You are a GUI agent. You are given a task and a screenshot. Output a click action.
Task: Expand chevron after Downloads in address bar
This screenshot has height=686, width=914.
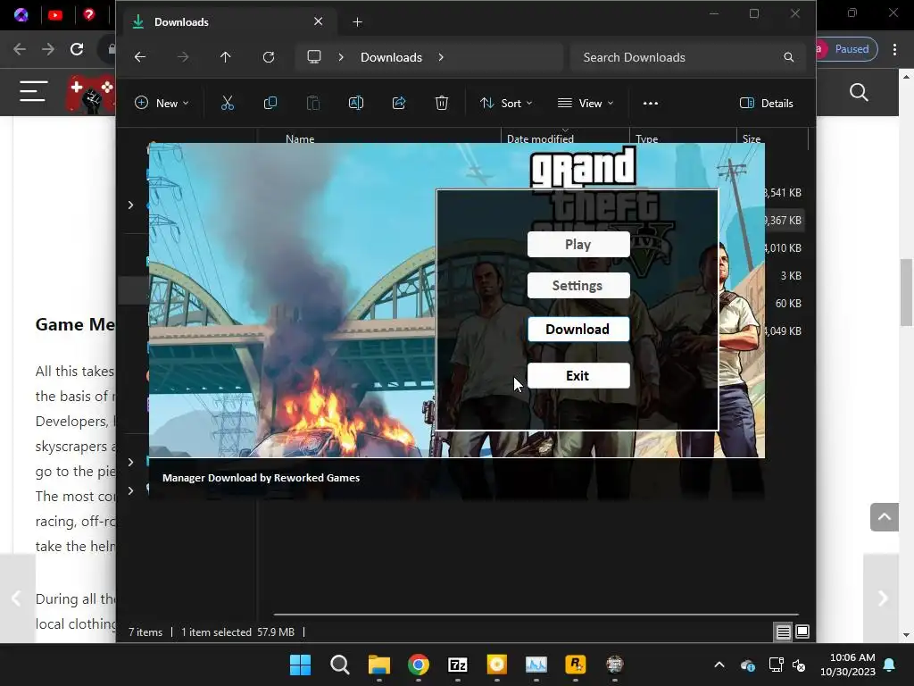coord(441,57)
